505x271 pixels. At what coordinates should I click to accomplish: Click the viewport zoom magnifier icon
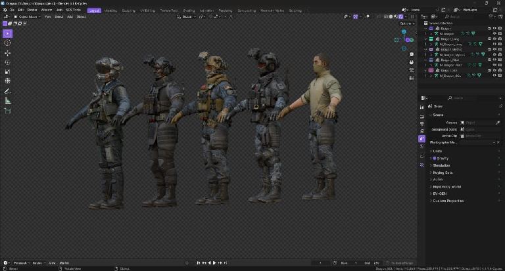coord(411,54)
